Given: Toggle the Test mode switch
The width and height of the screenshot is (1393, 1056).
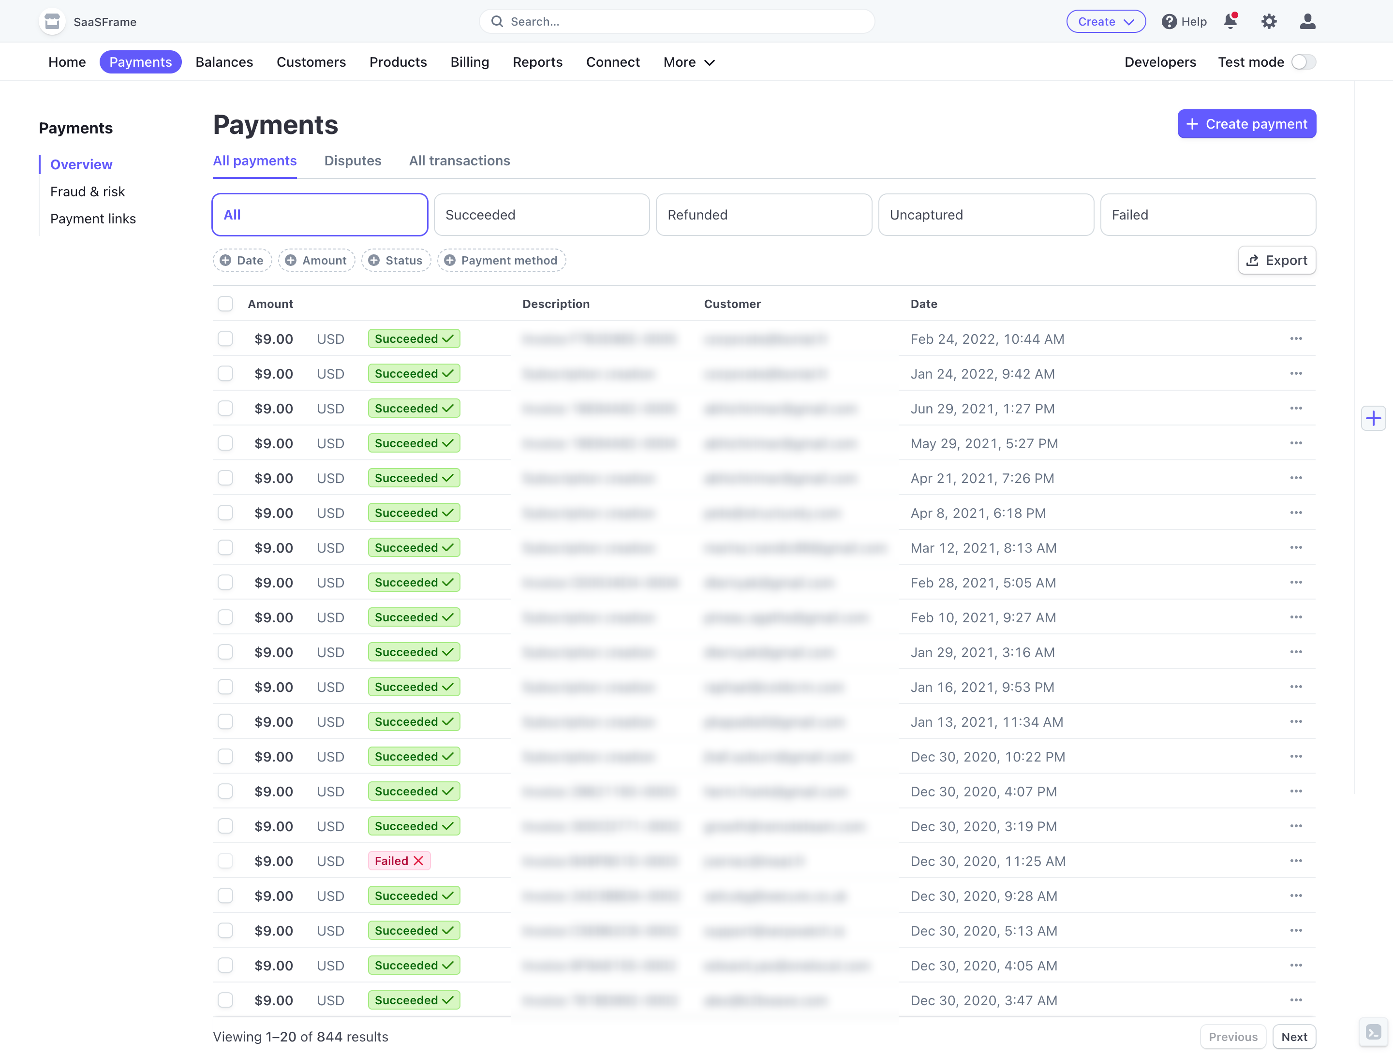Looking at the screenshot, I should click(1303, 62).
